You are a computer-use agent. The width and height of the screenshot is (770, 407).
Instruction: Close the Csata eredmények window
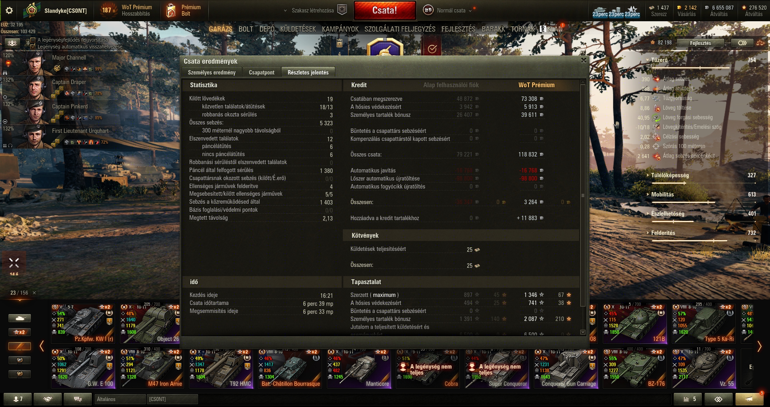584,60
